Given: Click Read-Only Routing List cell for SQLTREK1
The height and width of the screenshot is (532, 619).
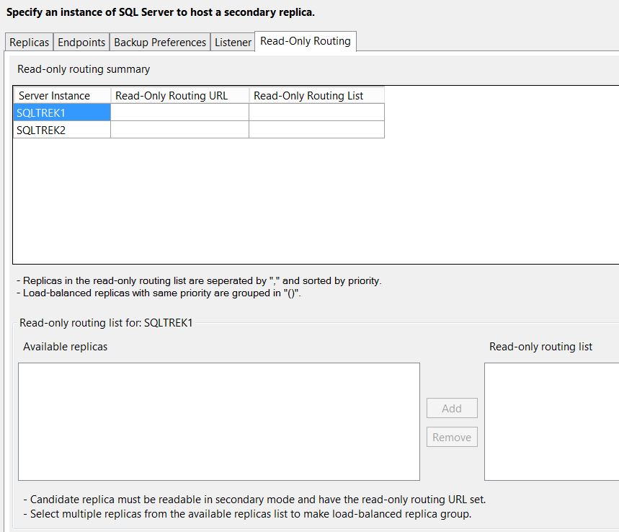Looking at the screenshot, I should (x=316, y=112).
